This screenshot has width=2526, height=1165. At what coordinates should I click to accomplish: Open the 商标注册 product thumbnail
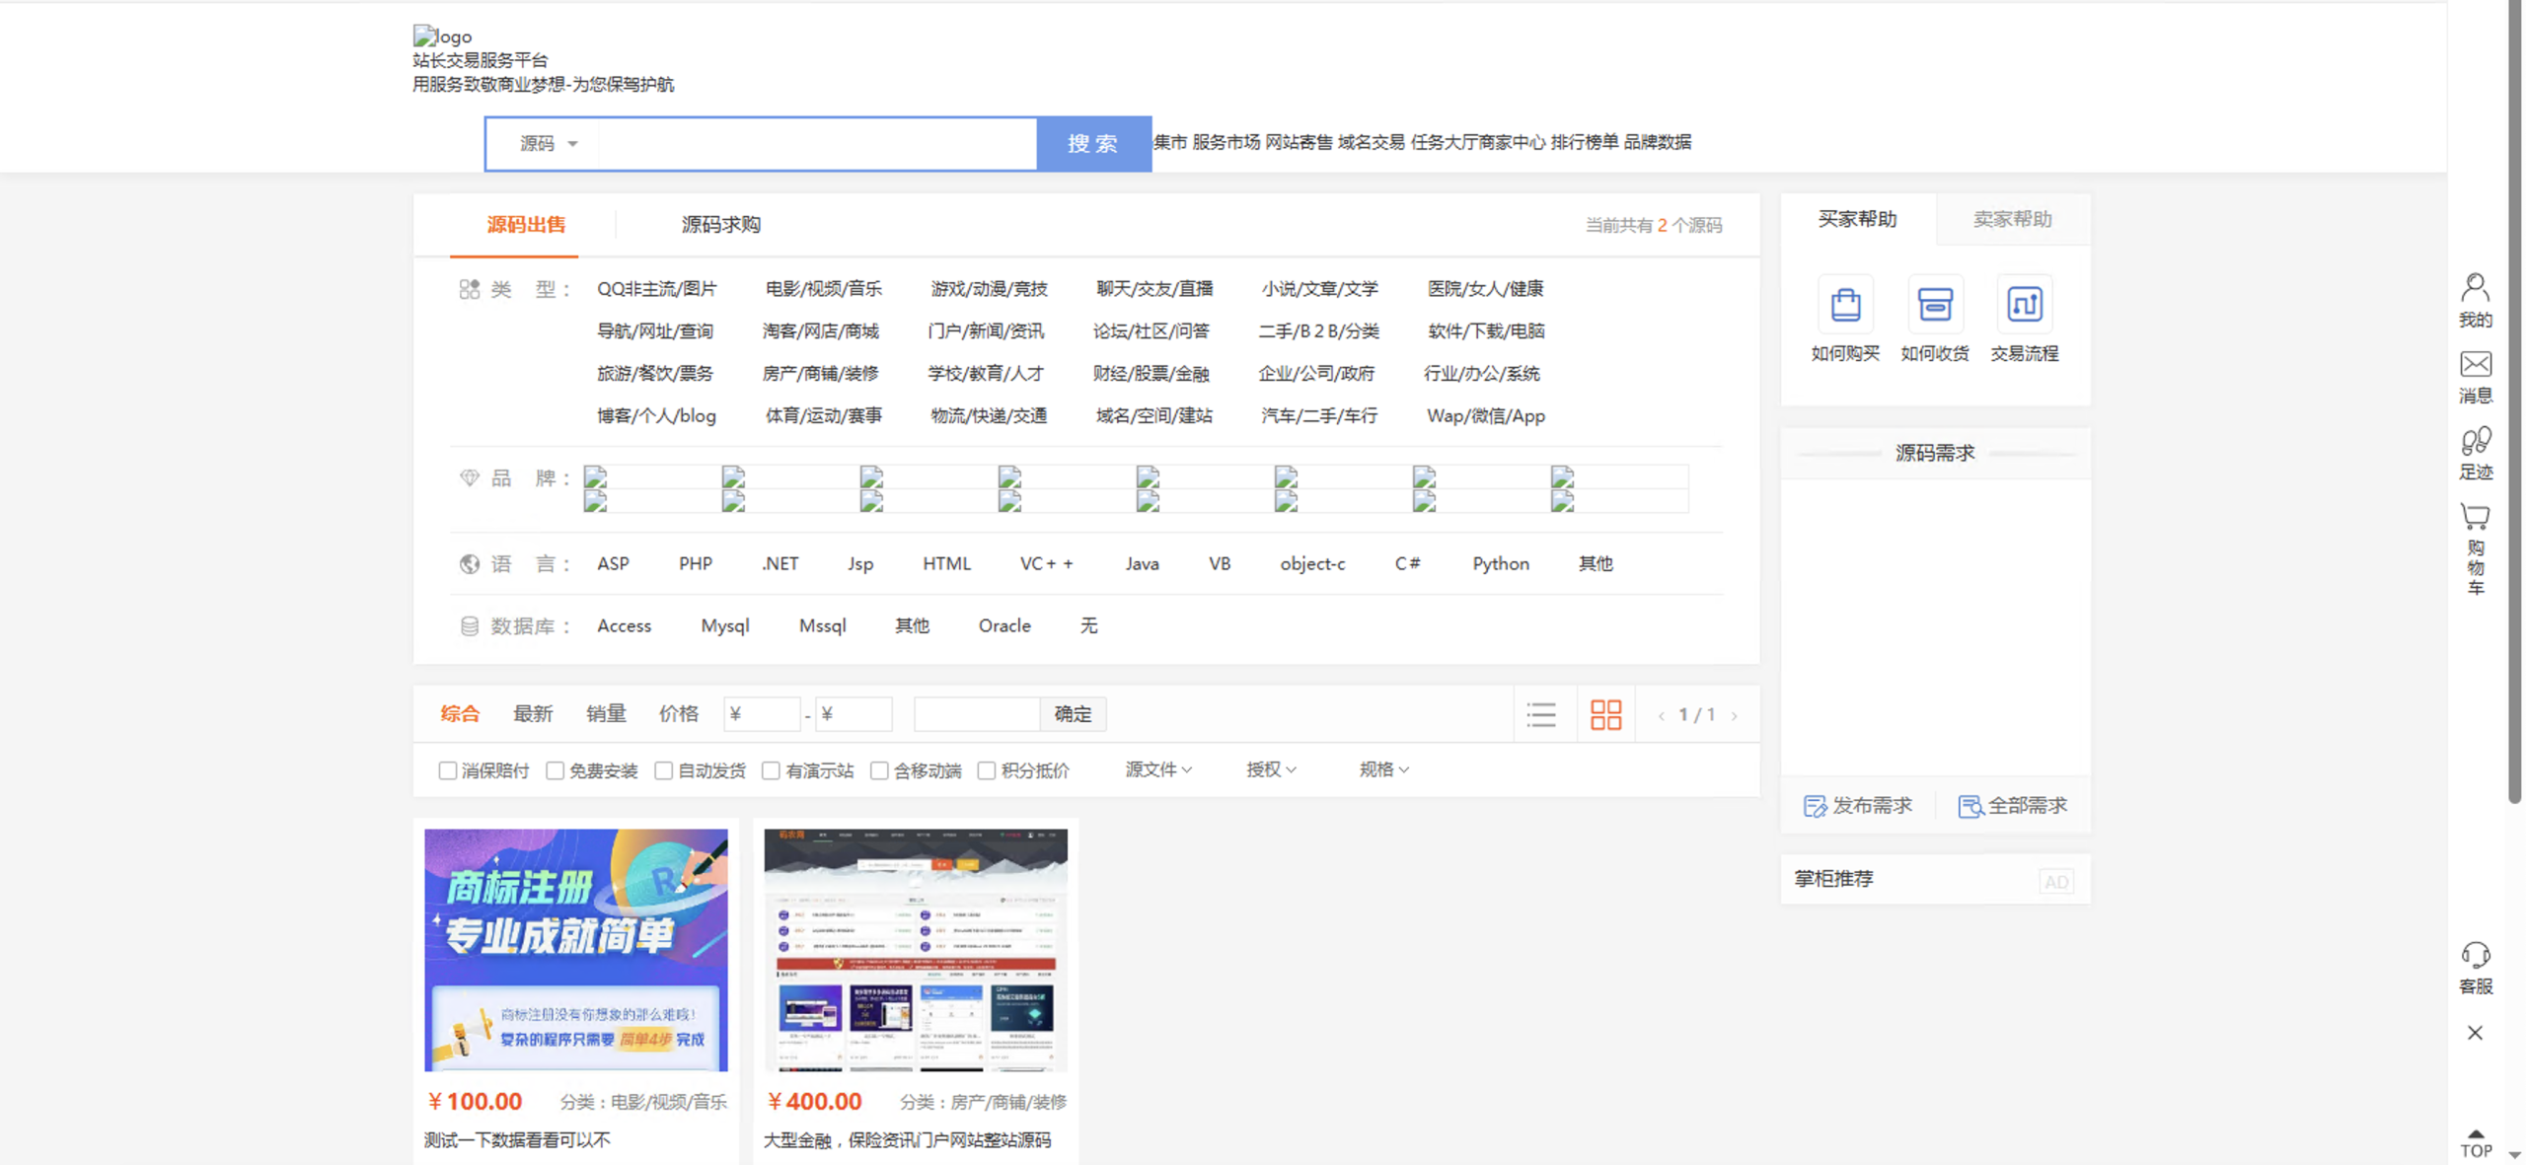[576, 949]
